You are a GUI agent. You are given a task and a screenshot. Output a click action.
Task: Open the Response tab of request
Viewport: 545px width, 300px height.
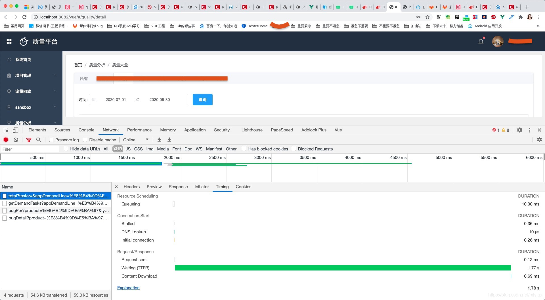pyautogui.click(x=178, y=187)
